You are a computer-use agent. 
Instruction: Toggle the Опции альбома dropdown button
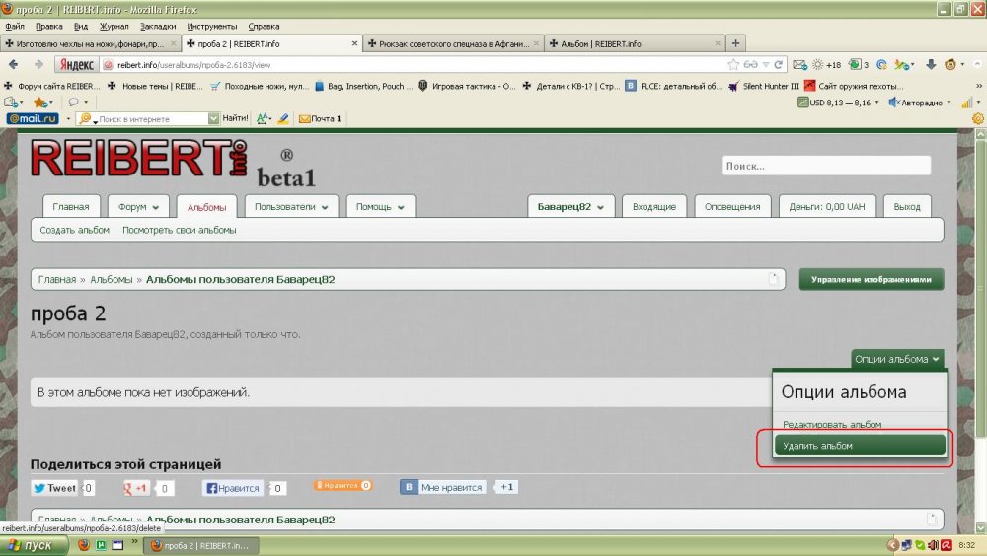897,359
